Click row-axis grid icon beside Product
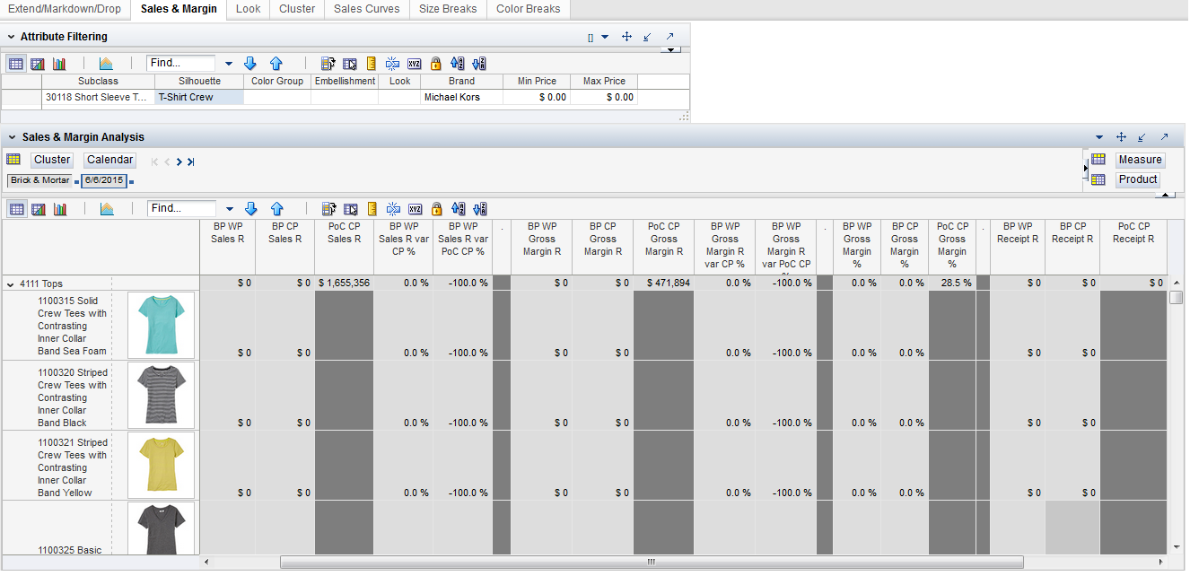The height and width of the screenshot is (576, 1190). (1098, 179)
